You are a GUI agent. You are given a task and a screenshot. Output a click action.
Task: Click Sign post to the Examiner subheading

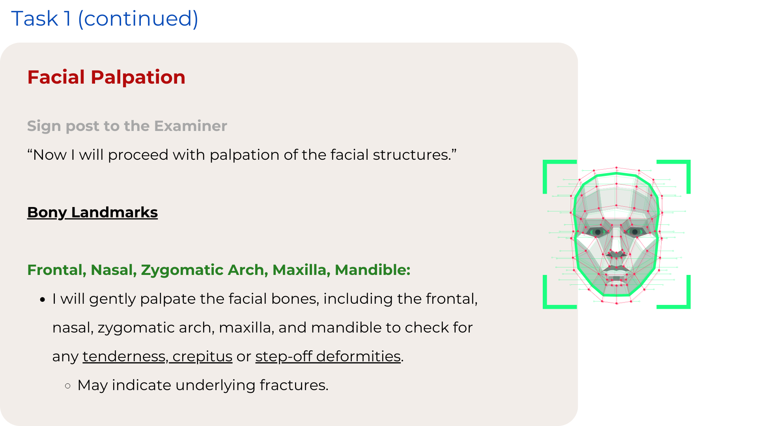(x=127, y=126)
